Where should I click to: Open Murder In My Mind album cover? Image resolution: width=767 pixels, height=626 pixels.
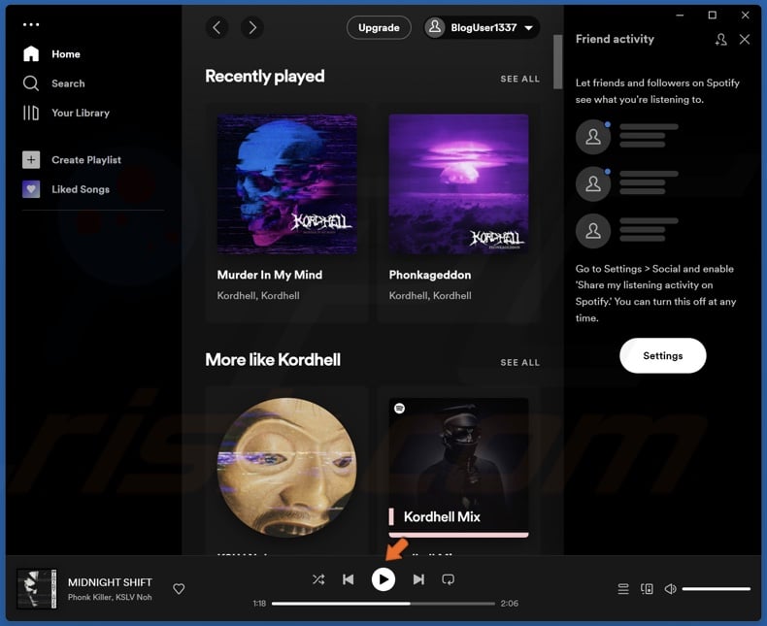tap(287, 184)
